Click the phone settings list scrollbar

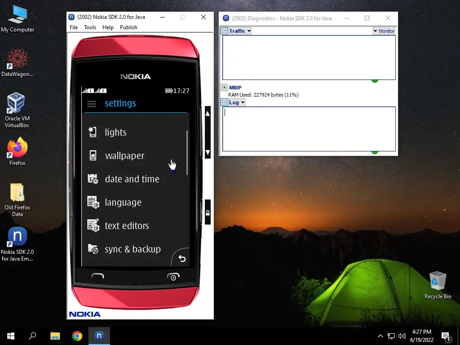pos(187,153)
